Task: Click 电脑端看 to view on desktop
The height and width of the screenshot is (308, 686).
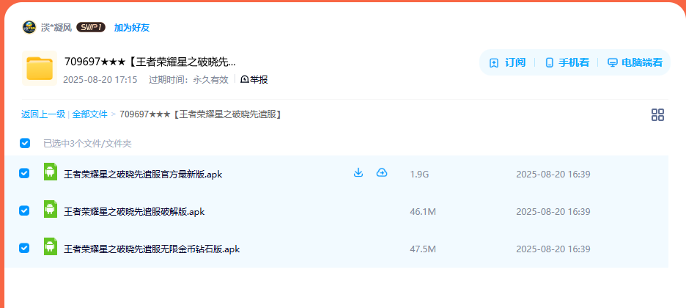Action: [x=635, y=62]
